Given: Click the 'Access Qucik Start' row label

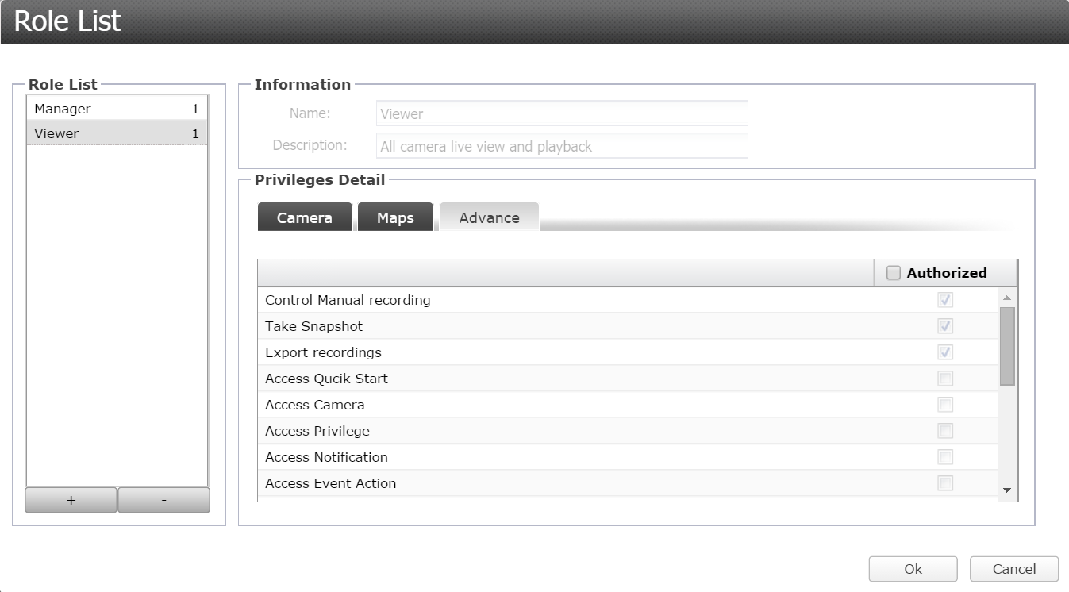Looking at the screenshot, I should (326, 379).
